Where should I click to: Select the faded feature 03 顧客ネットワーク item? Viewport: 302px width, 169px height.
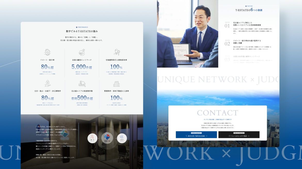click(247, 56)
